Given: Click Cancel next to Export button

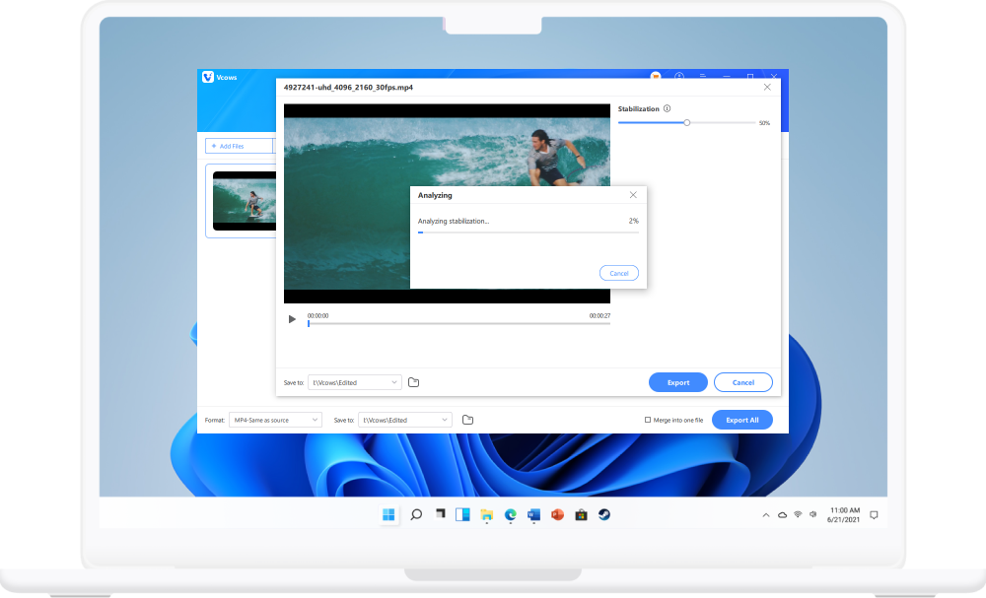Looking at the screenshot, I should (x=743, y=382).
